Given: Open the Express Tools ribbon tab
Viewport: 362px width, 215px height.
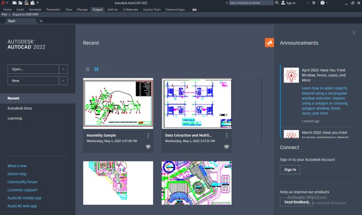Looking at the screenshot, I should (152, 10).
